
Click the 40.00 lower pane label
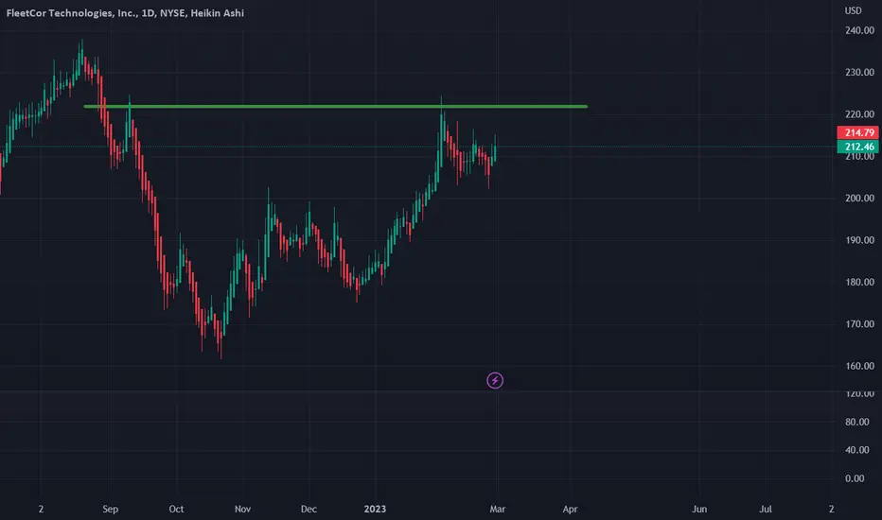pyautogui.click(x=856, y=450)
